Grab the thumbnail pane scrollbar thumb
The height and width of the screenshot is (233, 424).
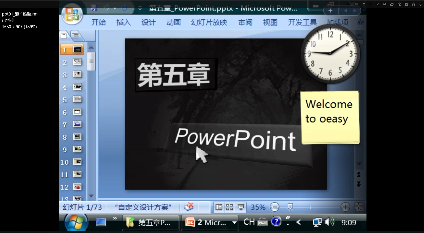(x=91, y=61)
